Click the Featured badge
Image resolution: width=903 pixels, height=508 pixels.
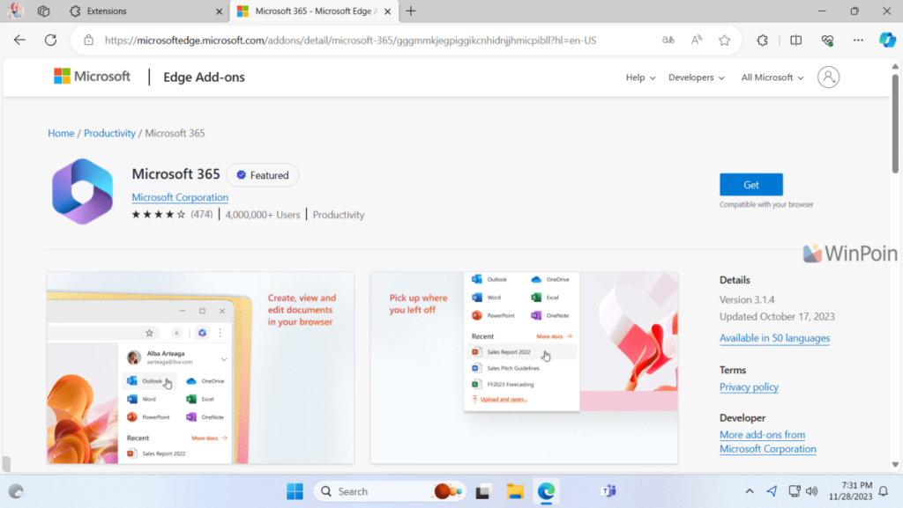[x=263, y=175]
